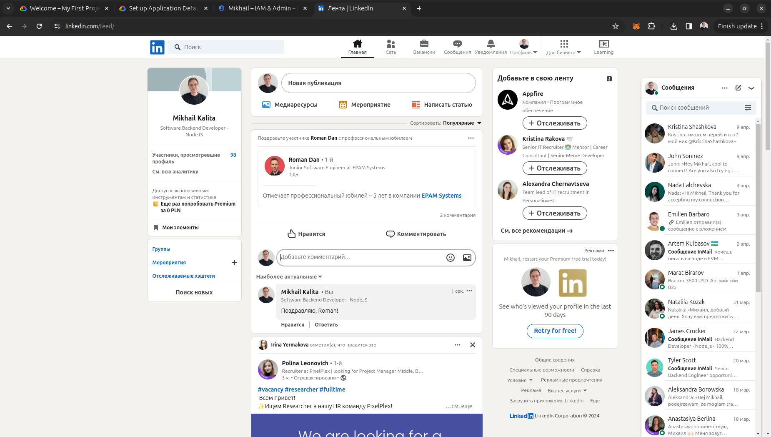Open messaging panel options menu

click(x=725, y=88)
